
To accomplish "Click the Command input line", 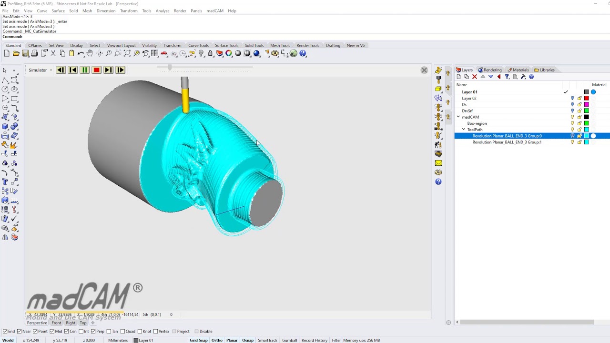I will (305, 37).
